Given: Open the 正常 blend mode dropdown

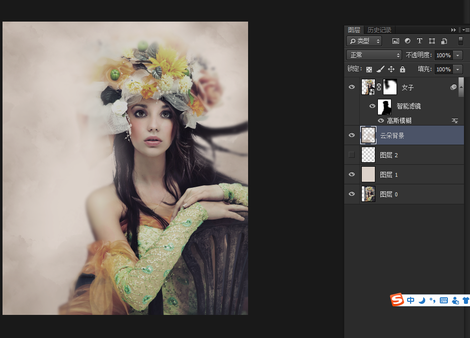Looking at the screenshot, I should click(x=374, y=55).
